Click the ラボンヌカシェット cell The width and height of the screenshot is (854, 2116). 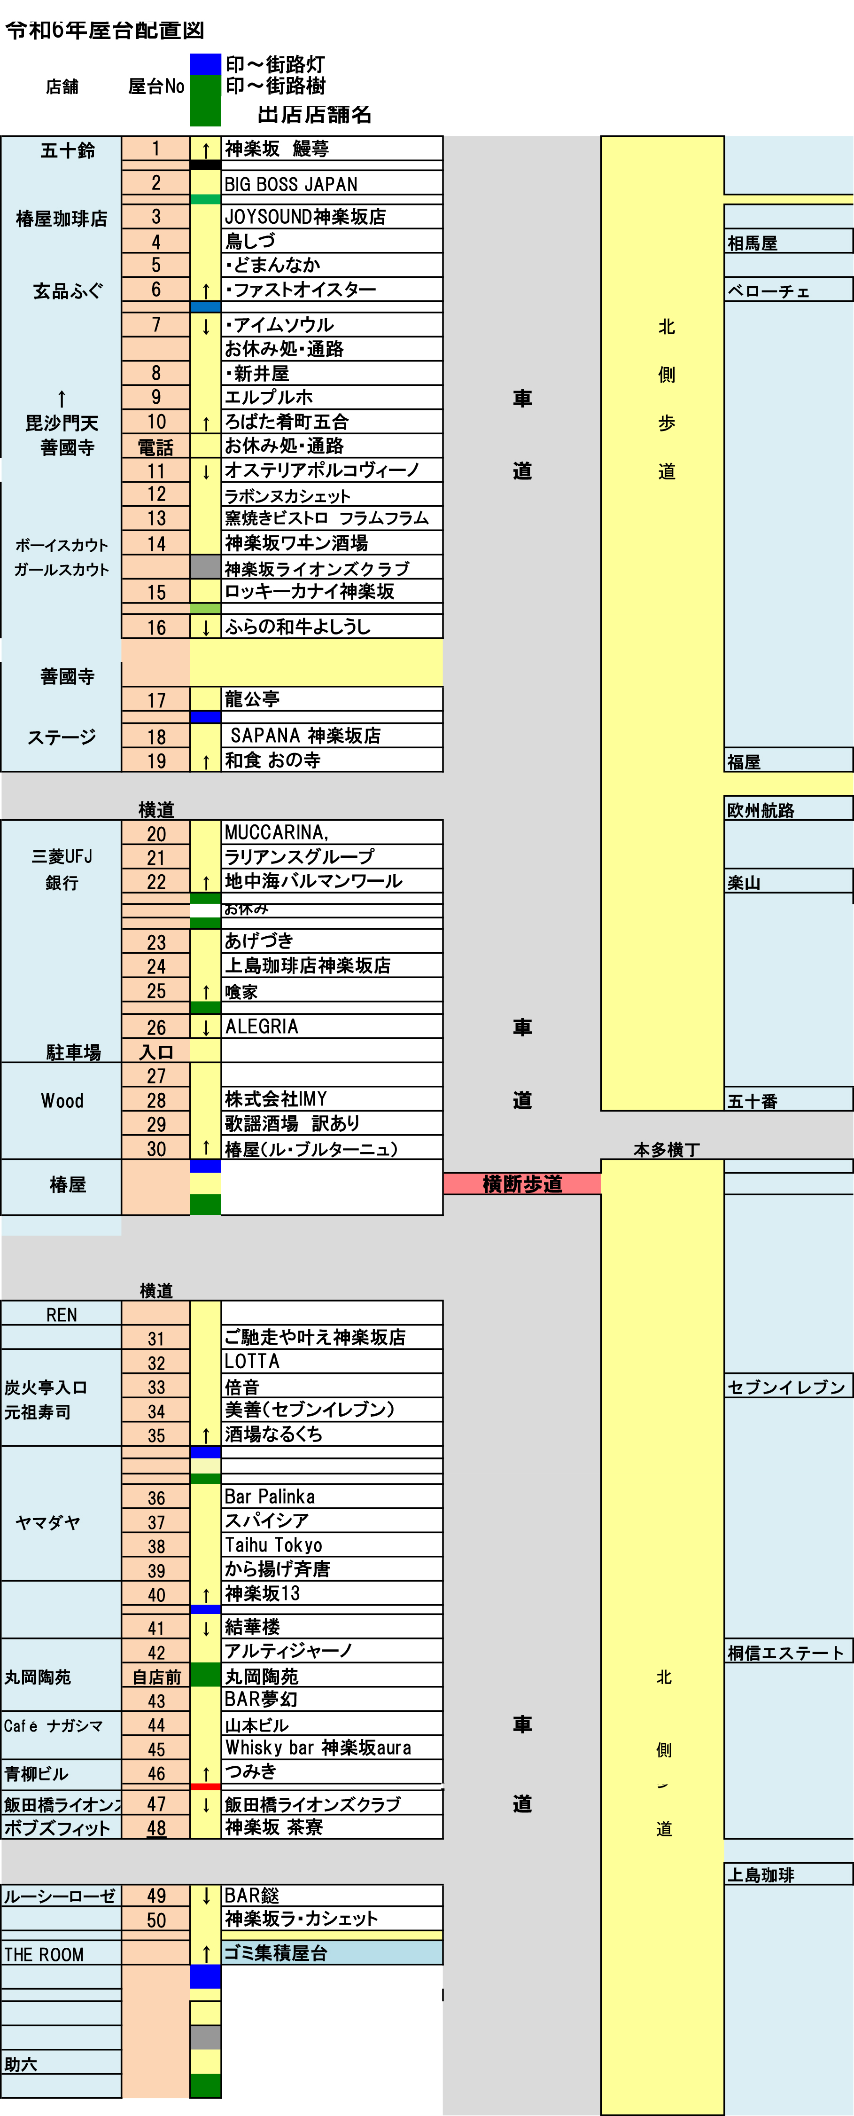pyautogui.click(x=332, y=494)
